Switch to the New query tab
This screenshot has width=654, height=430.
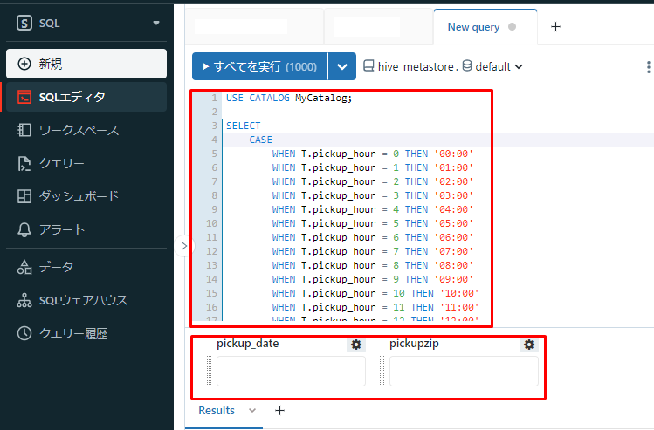[473, 27]
